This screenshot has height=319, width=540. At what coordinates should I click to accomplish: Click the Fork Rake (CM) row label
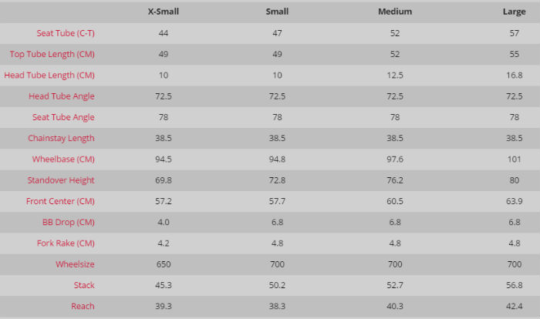tap(66, 243)
